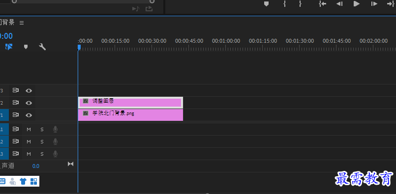The height and width of the screenshot is (194, 396).
Task: Enable voice-over record on second audio track
Action: [55, 141]
